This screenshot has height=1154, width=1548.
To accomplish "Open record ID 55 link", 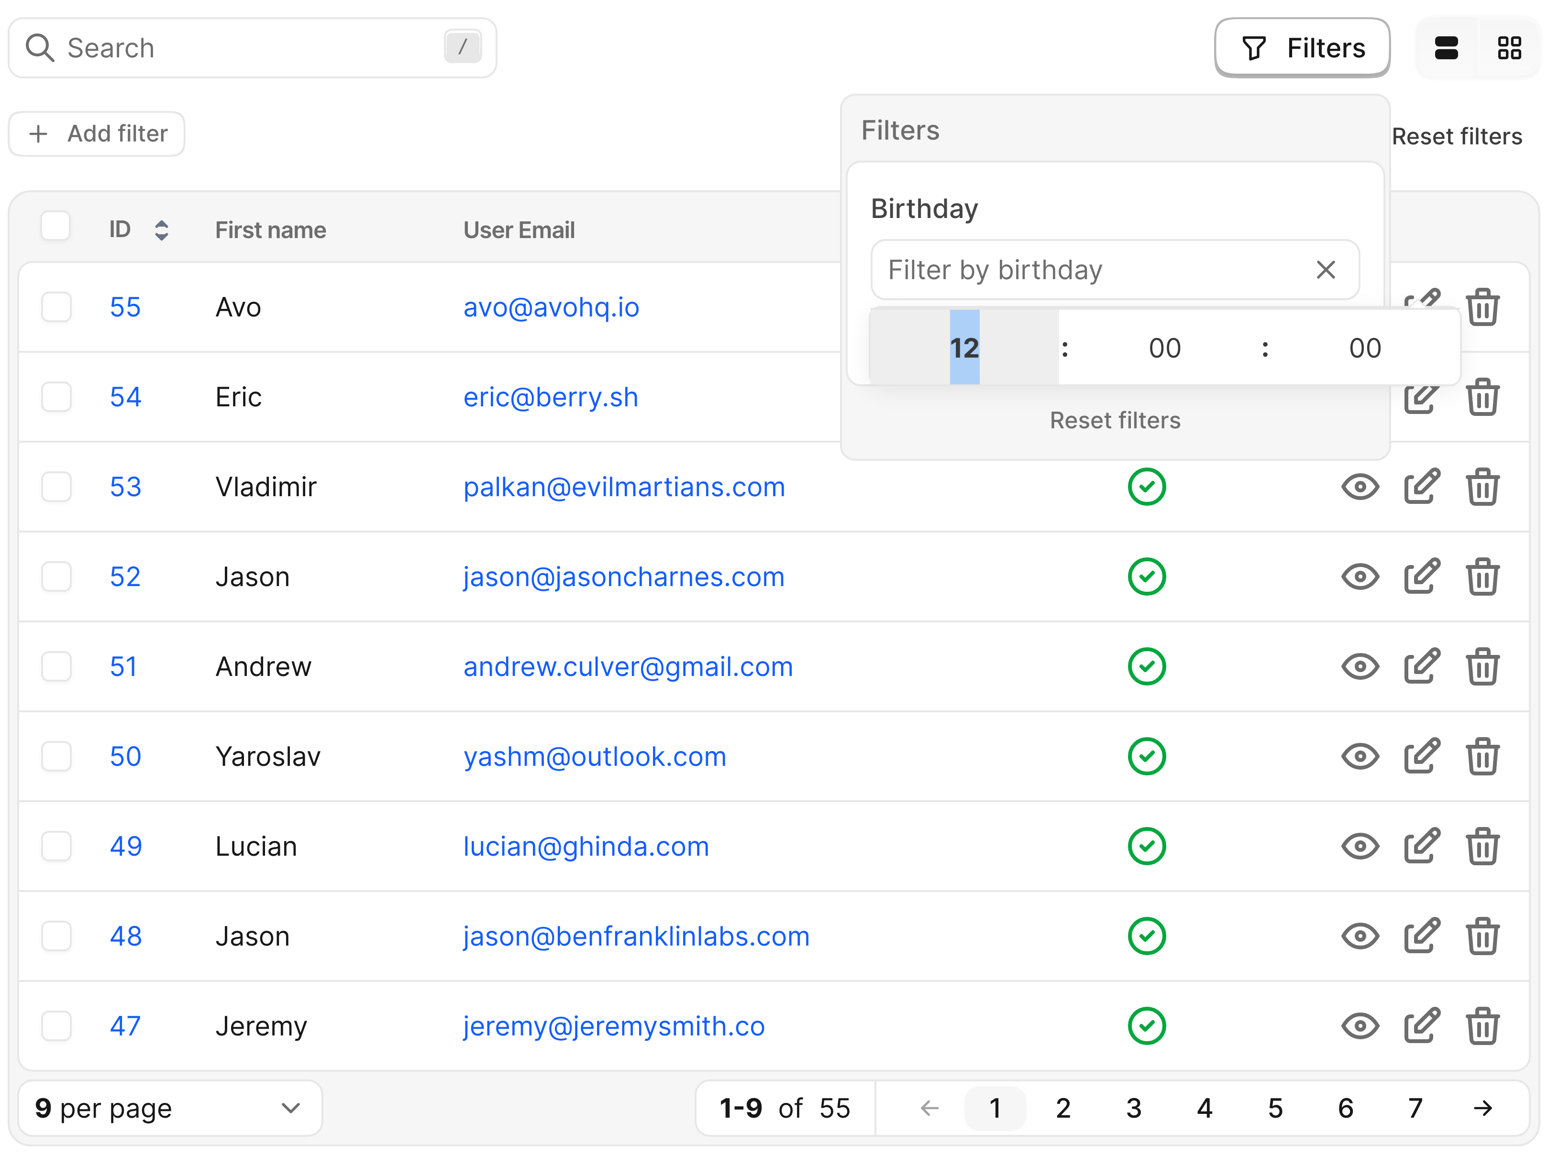I will [125, 307].
